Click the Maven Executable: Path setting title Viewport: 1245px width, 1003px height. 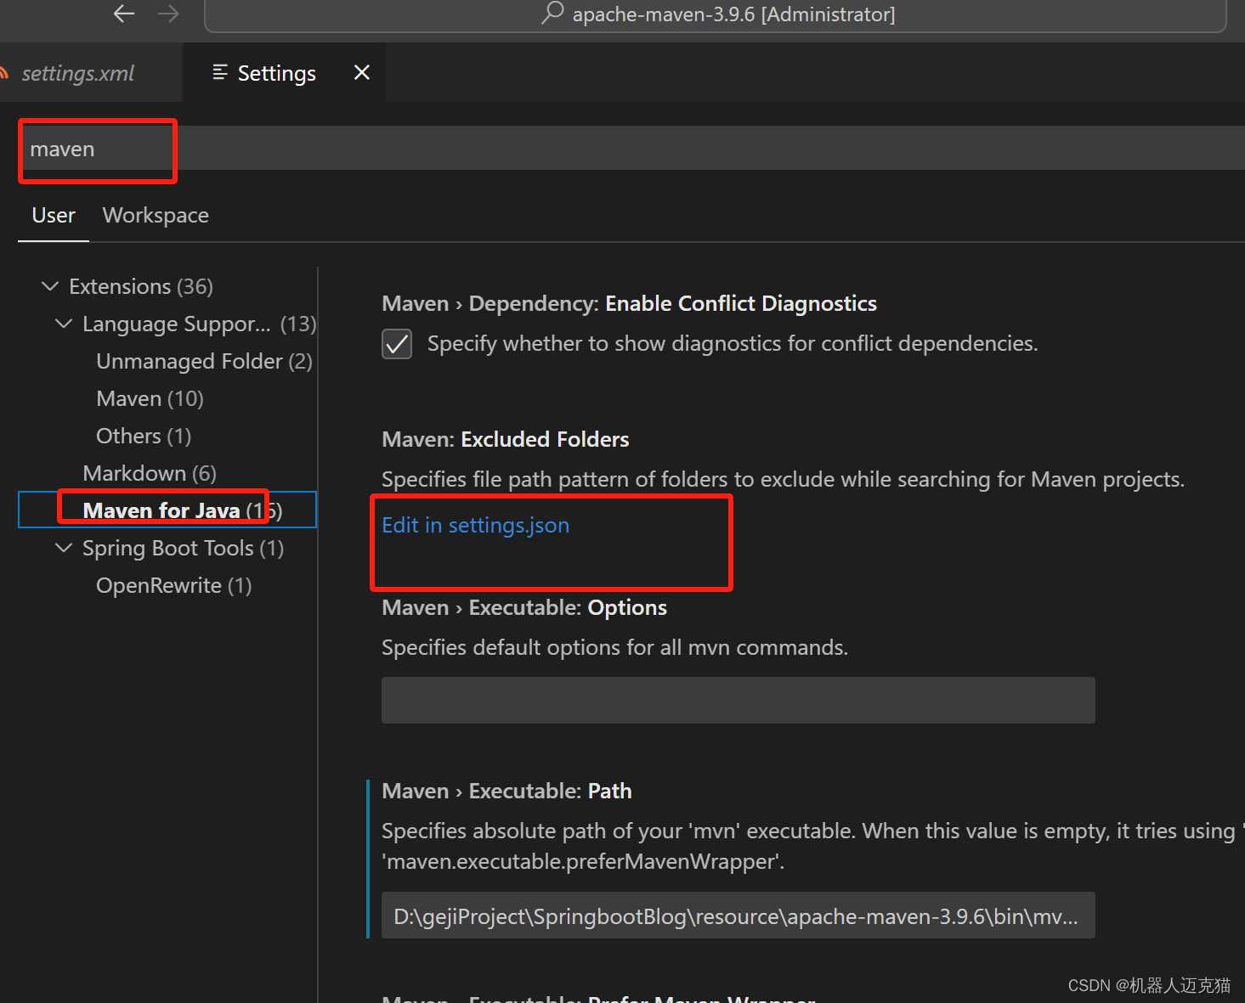point(506,792)
